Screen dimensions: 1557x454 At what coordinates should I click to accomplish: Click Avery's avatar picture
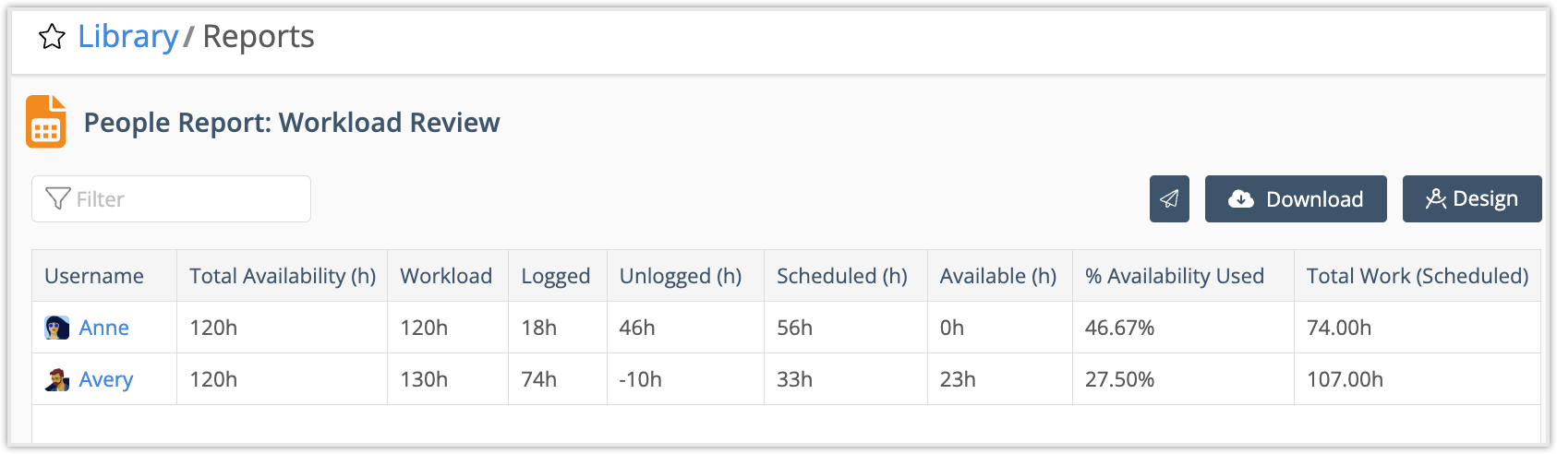tap(57, 379)
